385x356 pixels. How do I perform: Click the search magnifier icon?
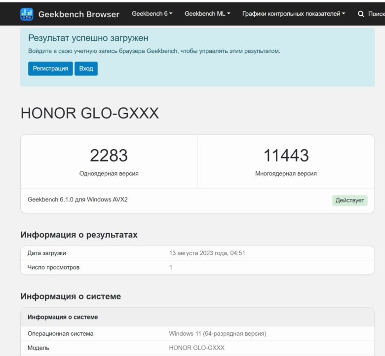pyautogui.click(x=361, y=14)
